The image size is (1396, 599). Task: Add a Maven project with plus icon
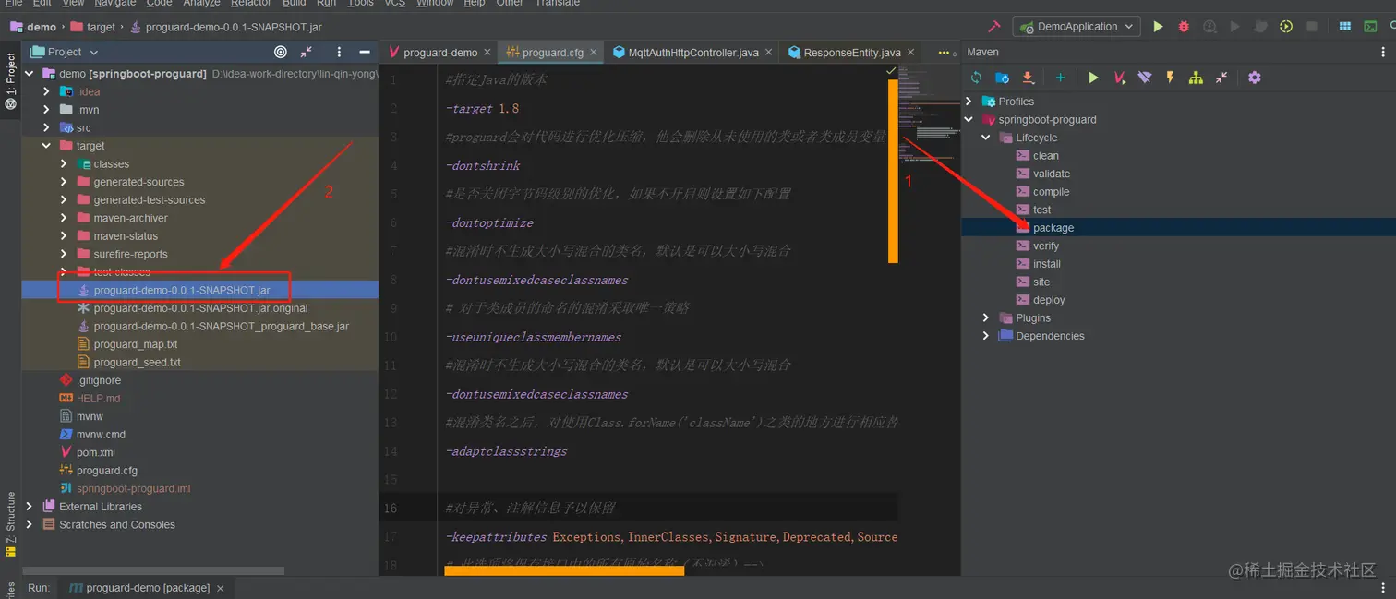point(1060,78)
